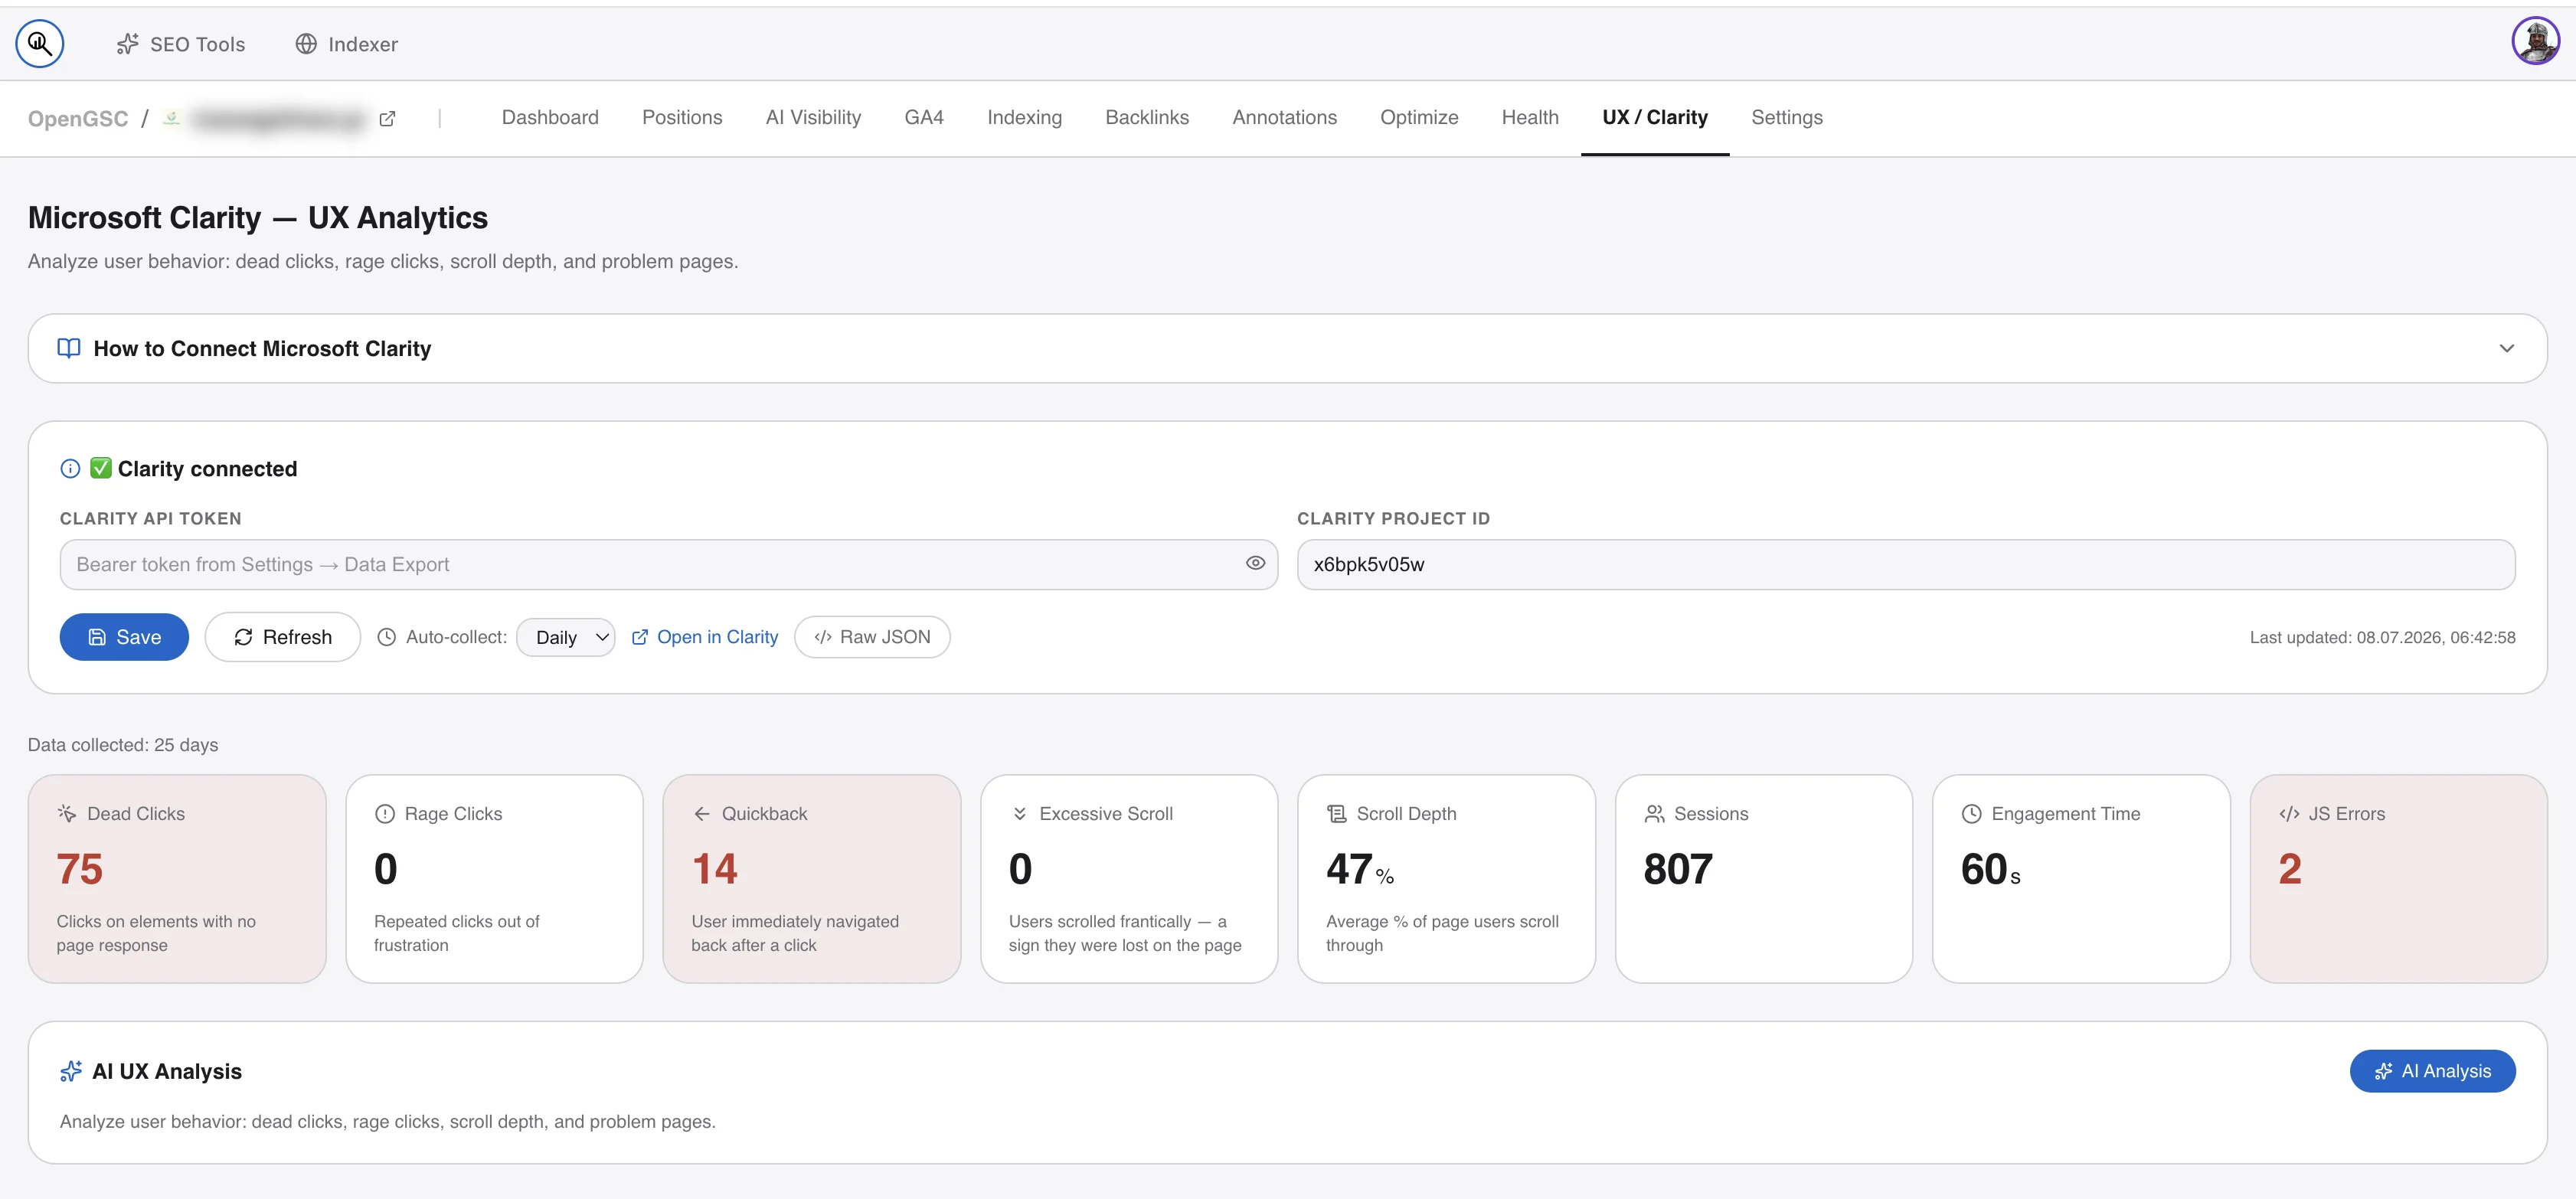Click the book icon beside How to Connect
This screenshot has width=2576, height=1199.
[69, 348]
